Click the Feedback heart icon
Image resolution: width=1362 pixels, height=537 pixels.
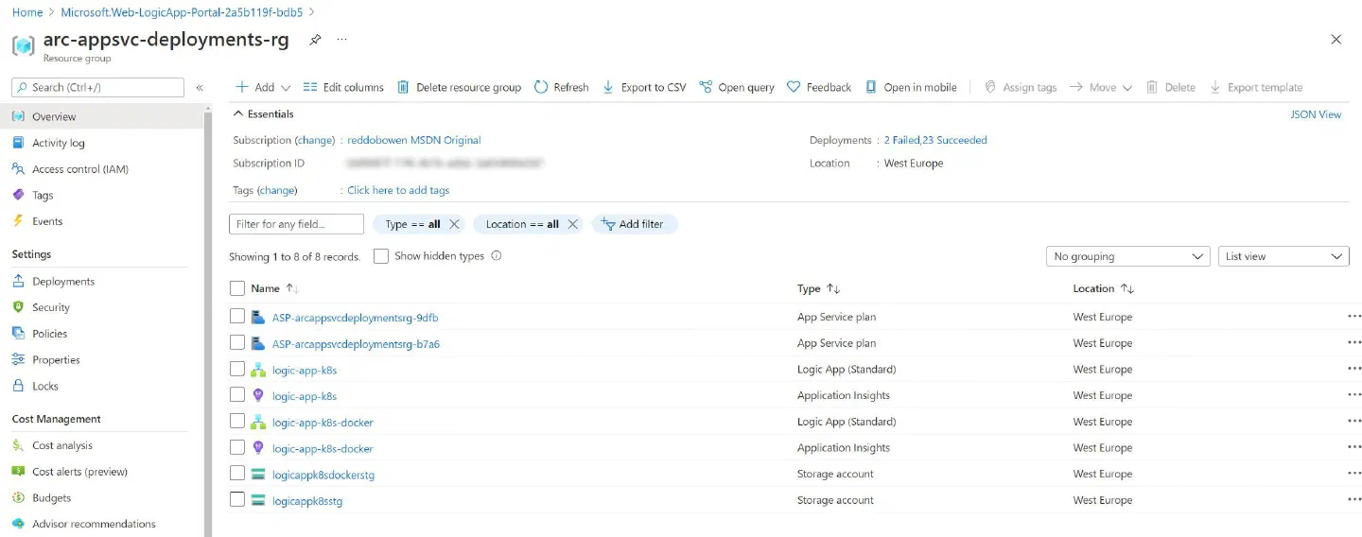(x=794, y=87)
